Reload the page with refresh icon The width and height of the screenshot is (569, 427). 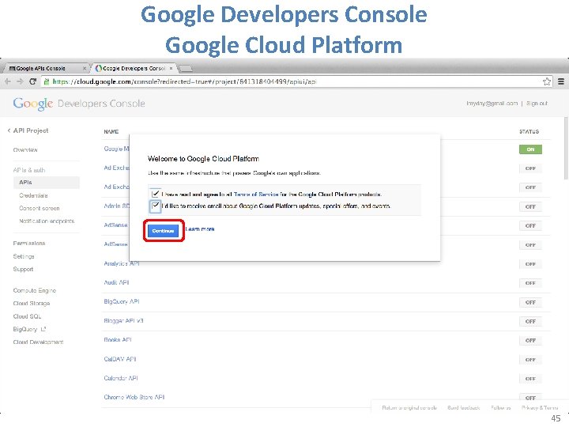32,81
